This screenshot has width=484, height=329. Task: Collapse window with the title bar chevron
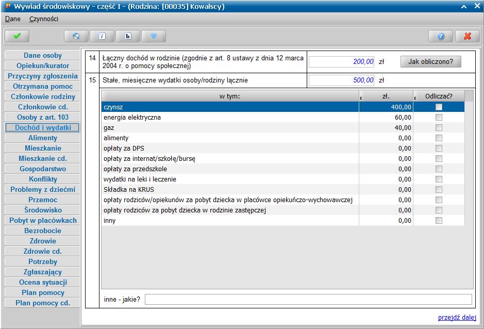(463, 6)
